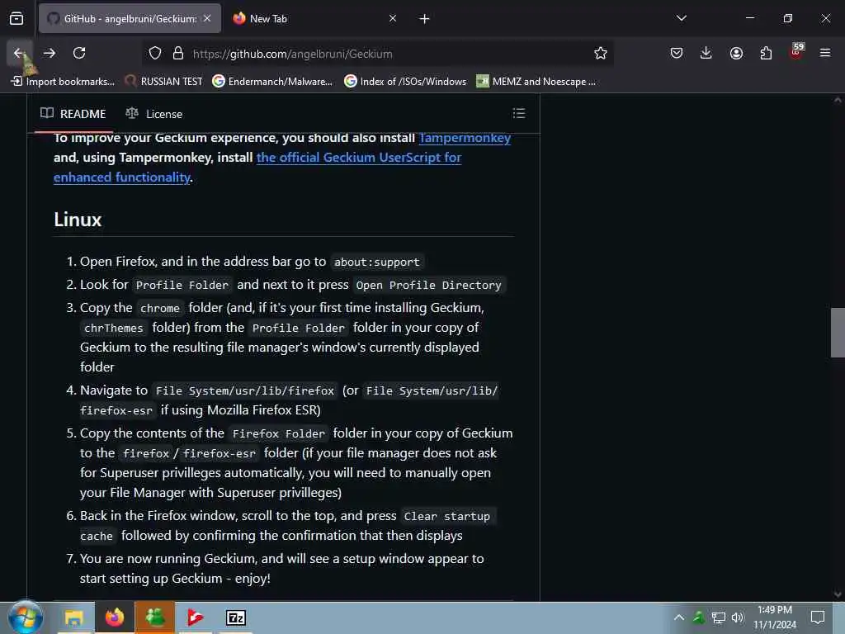The width and height of the screenshot is (845, 634).
Task: Save page to Pocket
Action: 677,53
